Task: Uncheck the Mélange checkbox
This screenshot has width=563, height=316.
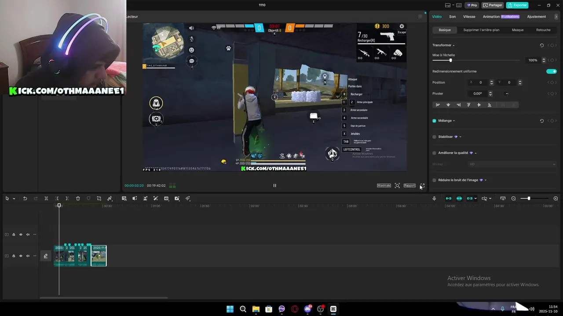Action: point(434,121)
